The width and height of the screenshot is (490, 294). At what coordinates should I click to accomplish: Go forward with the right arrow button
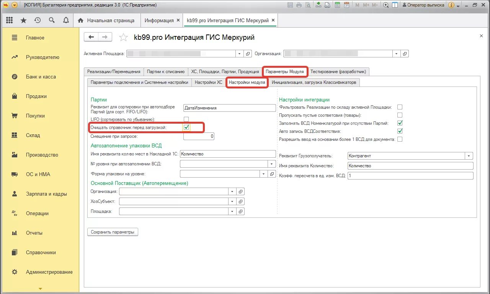click(x=105, y=37)
